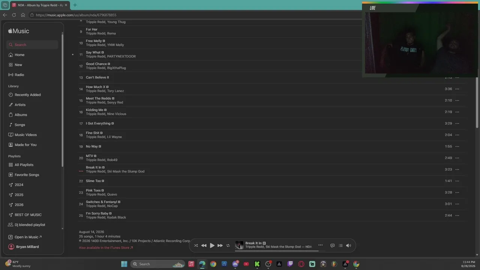Click the browser home icon
The image size is (480, 270).
pos(23,15)
